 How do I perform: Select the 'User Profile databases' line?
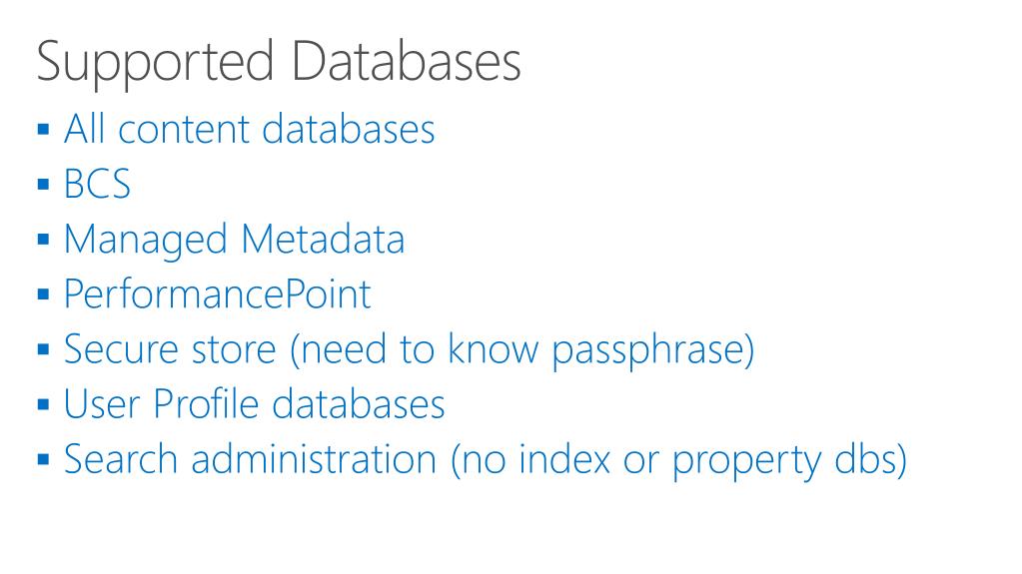(x=254, y=404)
